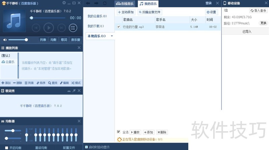Click the 删除 button below song list

pos(162,132)
